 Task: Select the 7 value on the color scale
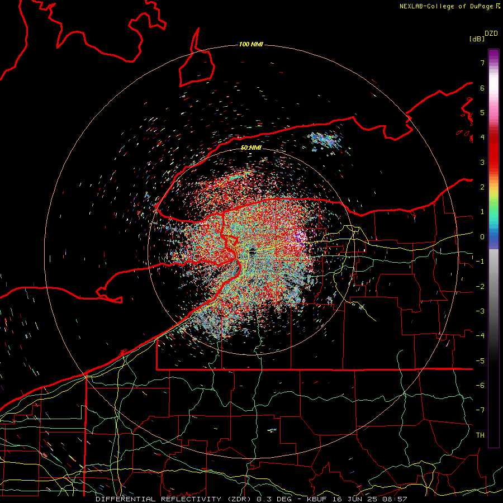(x=482, y=63)
